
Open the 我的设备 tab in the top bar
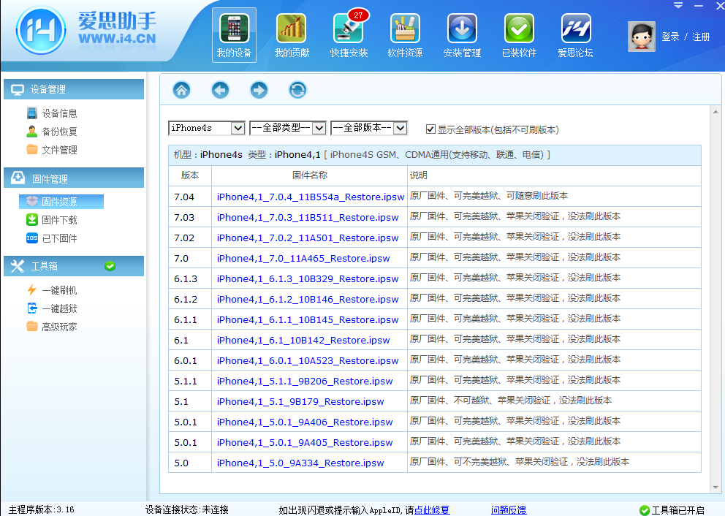(x=234, y=35)
